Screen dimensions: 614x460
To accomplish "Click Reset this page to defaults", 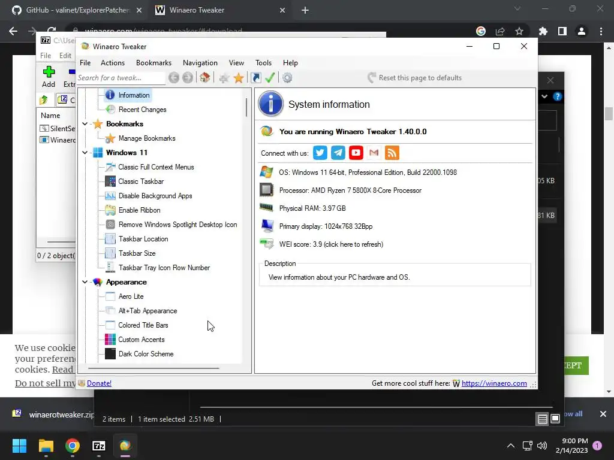I will (415, 78).
